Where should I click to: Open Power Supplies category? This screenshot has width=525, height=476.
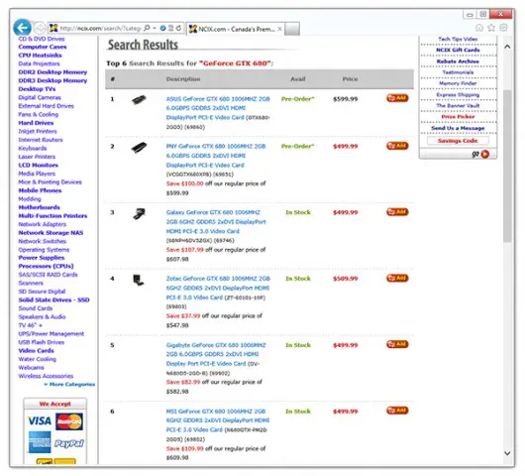[x=42, y=258]
